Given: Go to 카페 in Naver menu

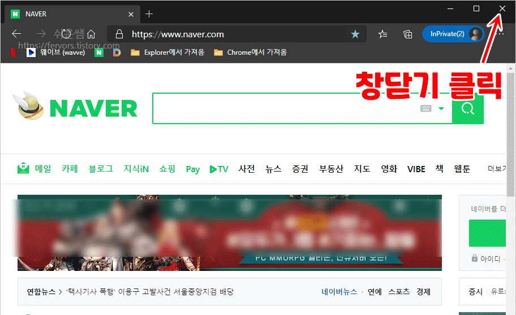Looking at the screenshot, I should (x=70, y=169).
